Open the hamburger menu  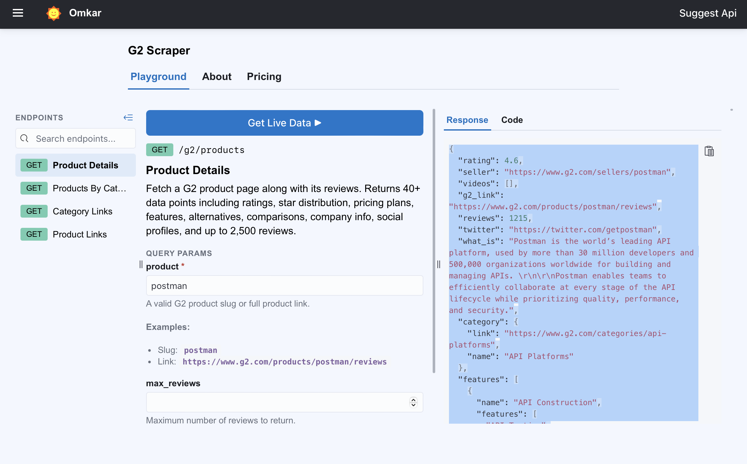coord(18,13)
